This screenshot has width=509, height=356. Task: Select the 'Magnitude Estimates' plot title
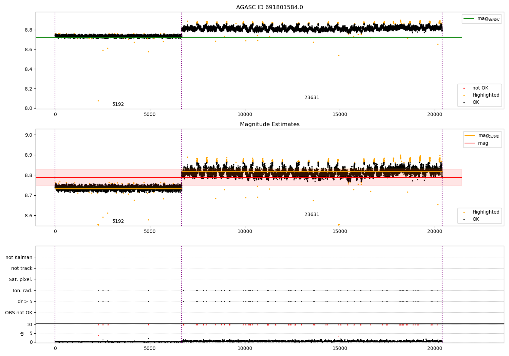point(270,124)
